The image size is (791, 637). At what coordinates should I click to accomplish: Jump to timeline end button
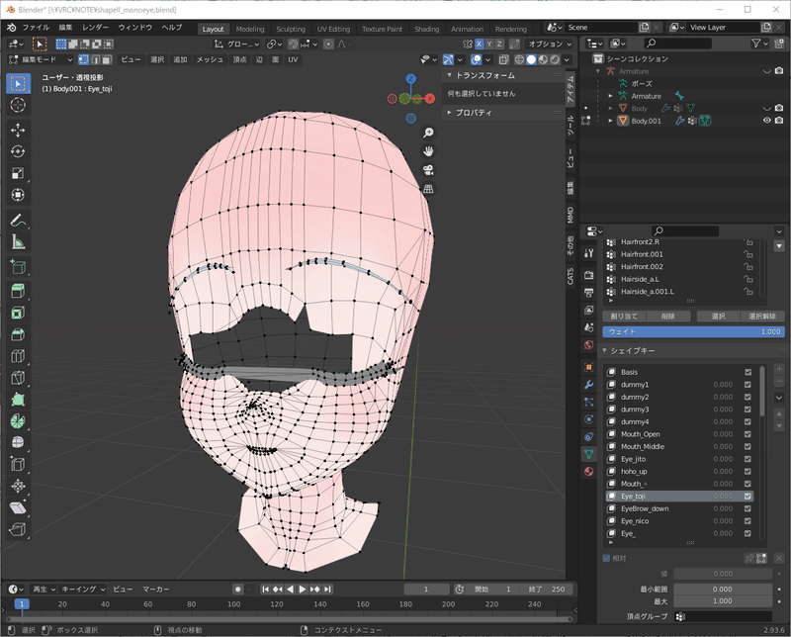coord(327,590)
